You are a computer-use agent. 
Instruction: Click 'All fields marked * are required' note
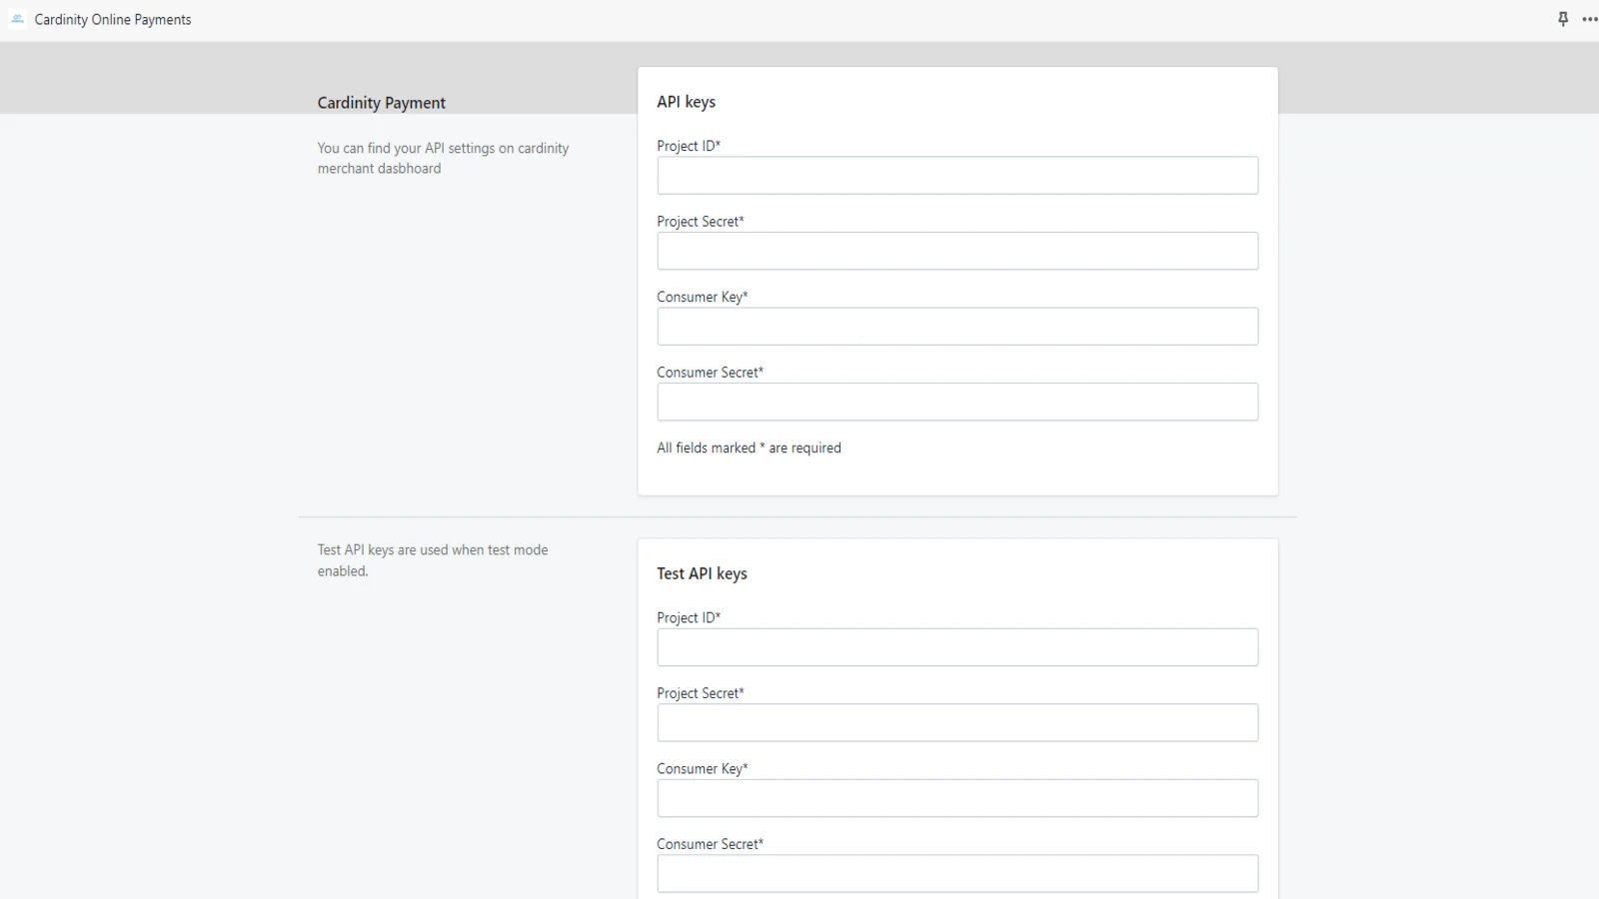coord(749,448)
